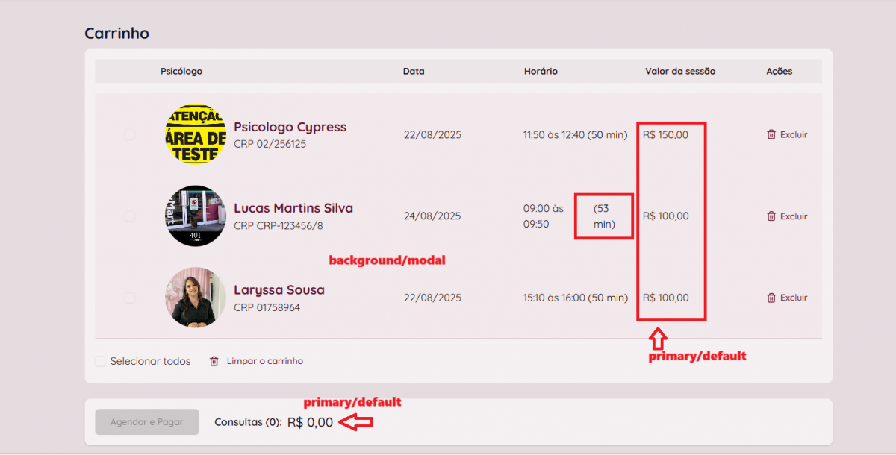Click the trash icon for Psicologo Cypress
The width and height of the screenshot is (896, 455).
[771, 135]
